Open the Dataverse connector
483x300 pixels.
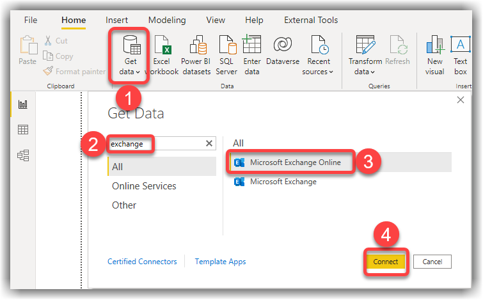pyautogui.click(x=283, y=51)
